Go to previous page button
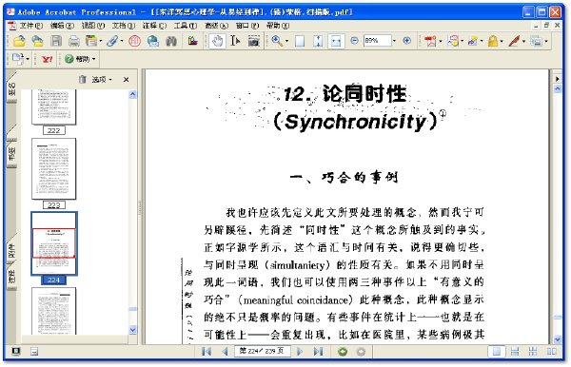The image size is (571, 367). [225, 352]
